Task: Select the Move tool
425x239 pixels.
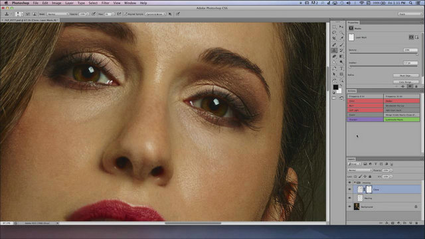Action: click(341, 27)
